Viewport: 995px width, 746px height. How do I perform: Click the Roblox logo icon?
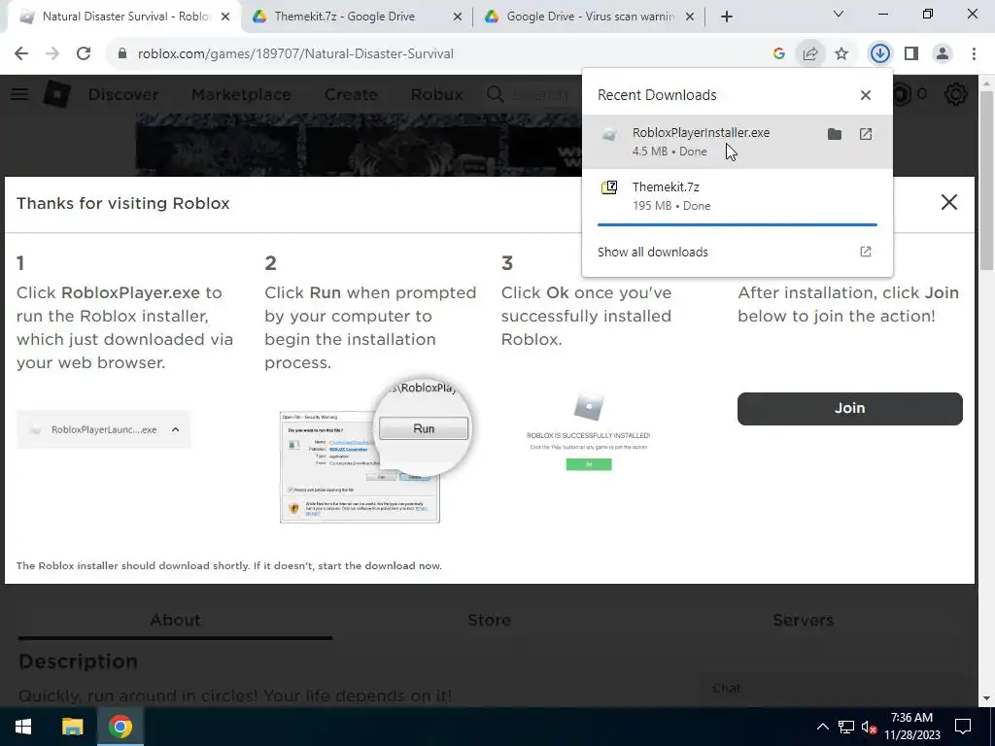pyautogui.click(x=57, y=94)
